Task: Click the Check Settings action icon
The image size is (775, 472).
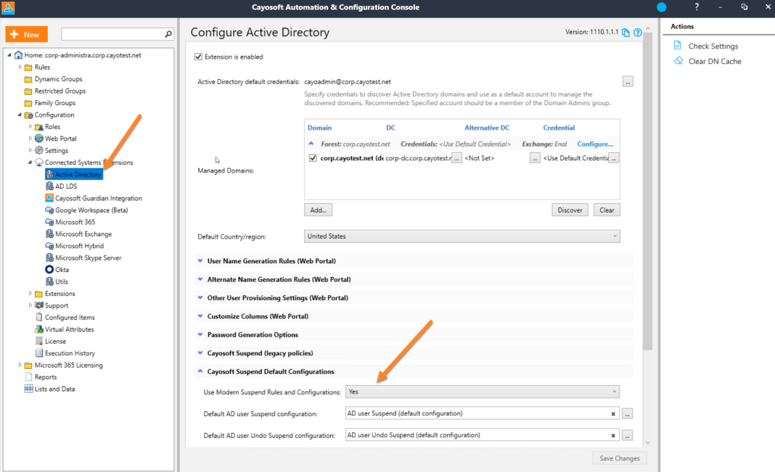Action: click(x=678, y=46)
